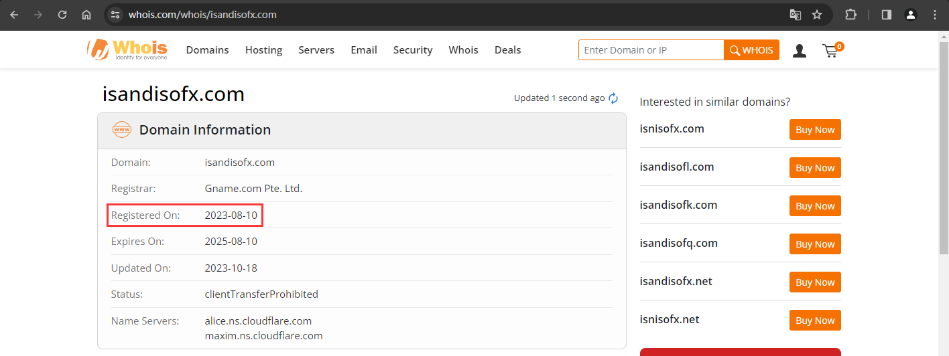Click registered date 2023-08-10
949x356 pixels.
231,215
